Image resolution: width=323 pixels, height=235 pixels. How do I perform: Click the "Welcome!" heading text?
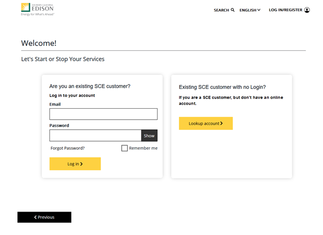click(x=39, y=43)
